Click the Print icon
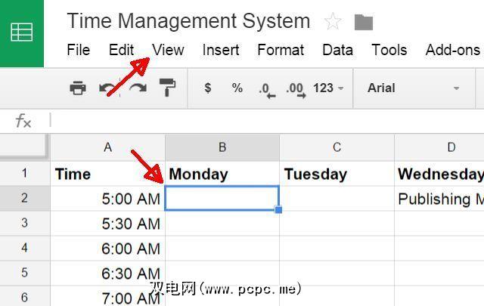This screenshot has width=484, height=306. [x=78, y=88]
